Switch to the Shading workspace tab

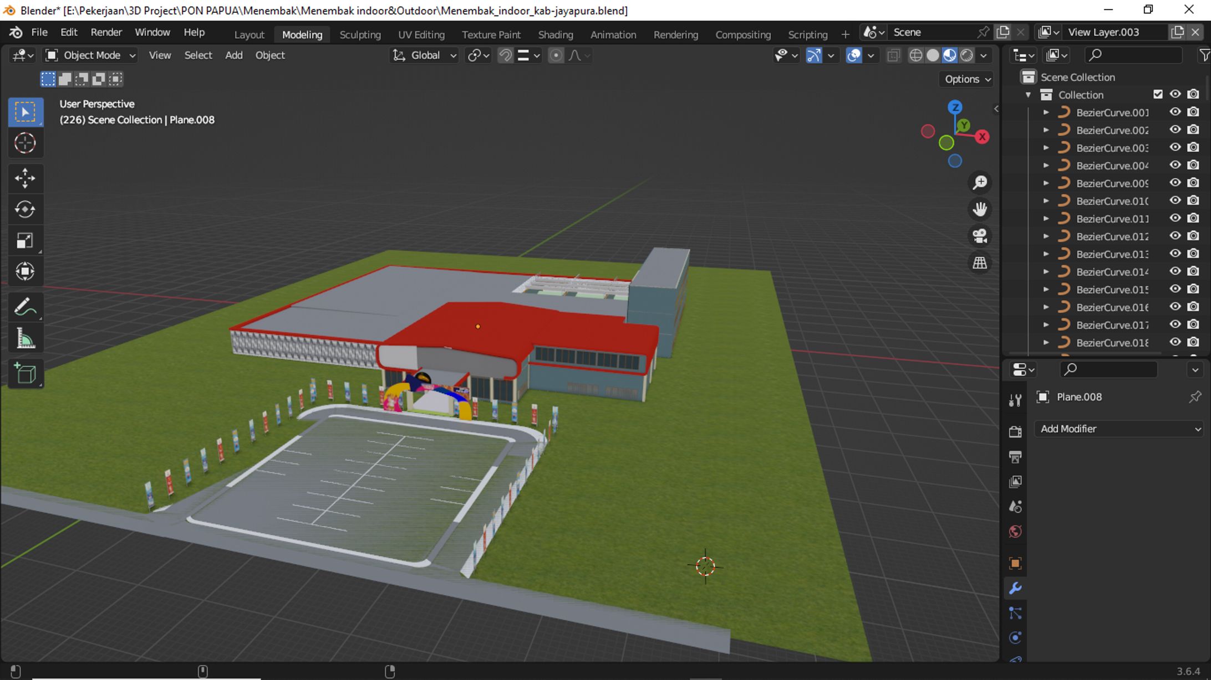(x=555, y=34)
